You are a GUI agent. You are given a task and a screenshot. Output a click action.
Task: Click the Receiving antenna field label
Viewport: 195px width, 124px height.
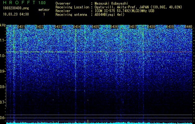pyautogui.click(x=71, y=15)
